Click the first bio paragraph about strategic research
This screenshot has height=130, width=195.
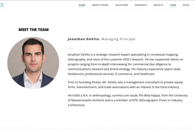click(x=125, y=64)
